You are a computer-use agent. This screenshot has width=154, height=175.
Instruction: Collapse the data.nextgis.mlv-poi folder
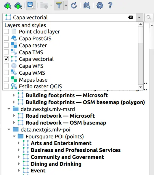pos(9,129)
